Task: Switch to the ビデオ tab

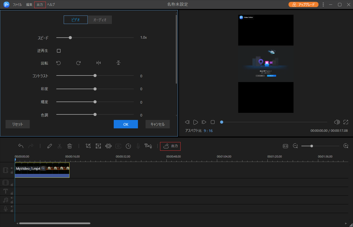Action: pos(76,20)
